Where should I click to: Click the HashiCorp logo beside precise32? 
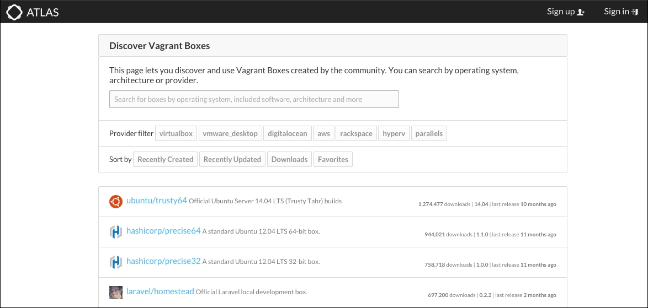pos(116,262)
